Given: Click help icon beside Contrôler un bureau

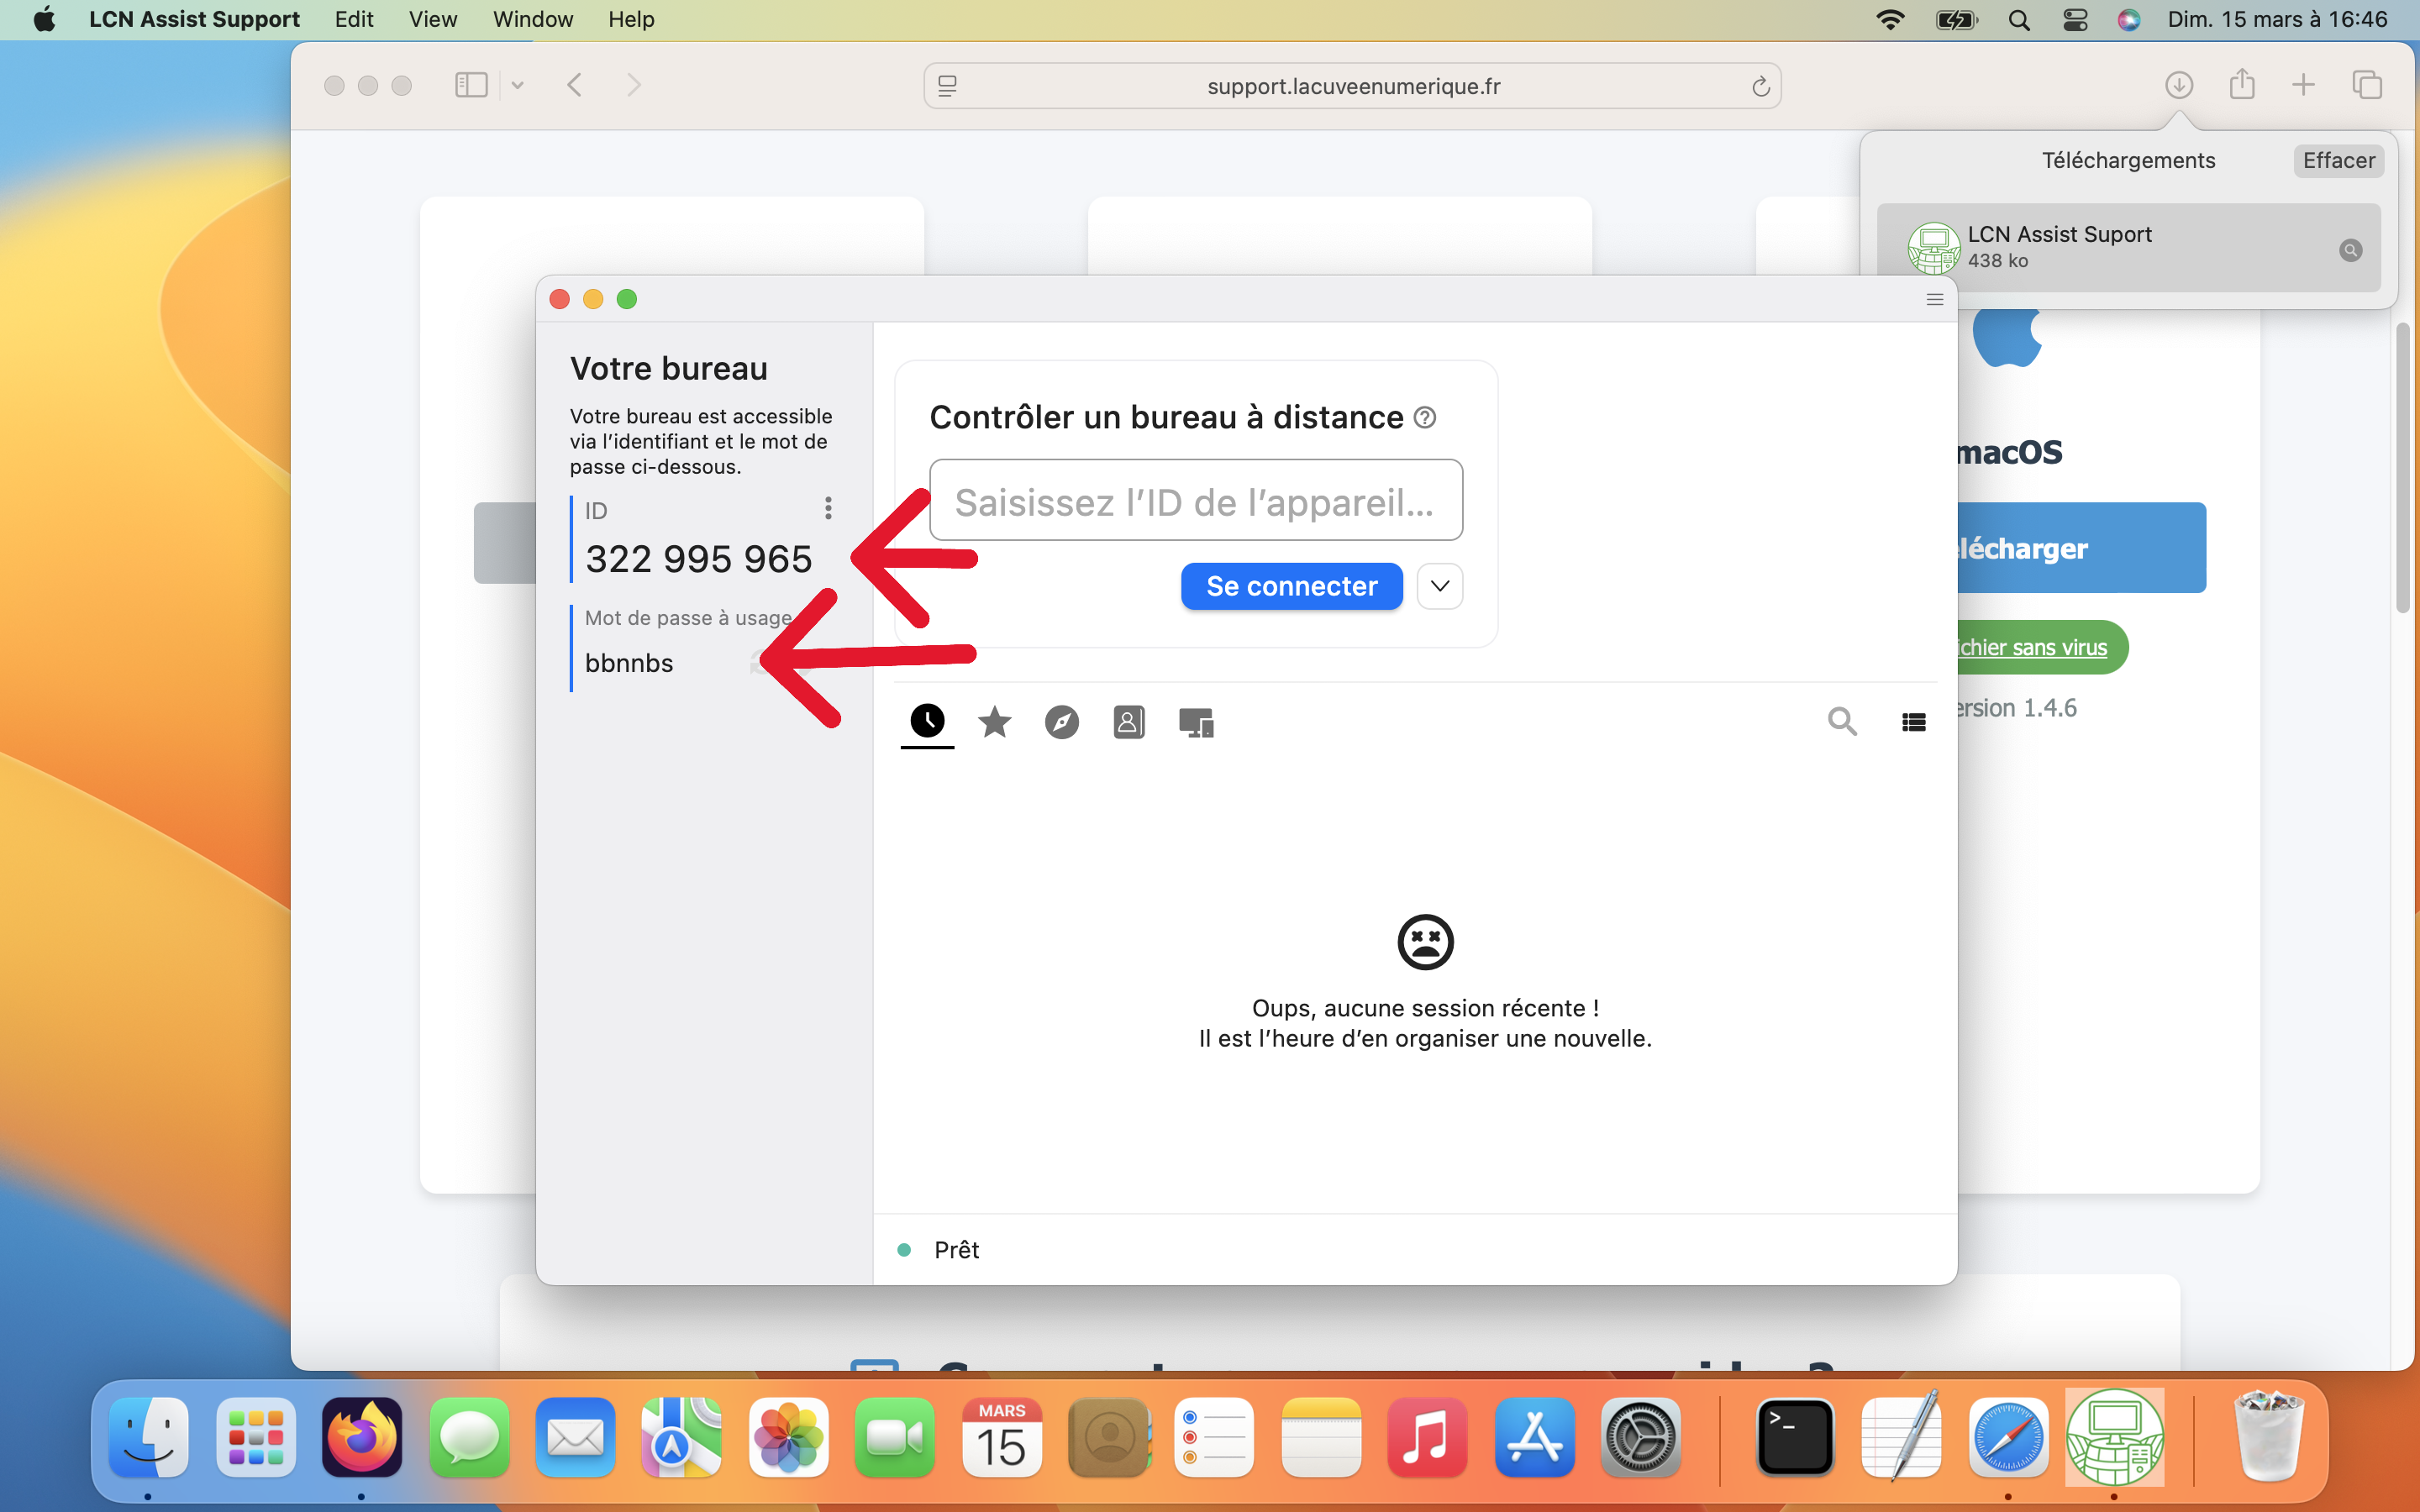Looking at the screenshot, I should tap(1425, 418).
